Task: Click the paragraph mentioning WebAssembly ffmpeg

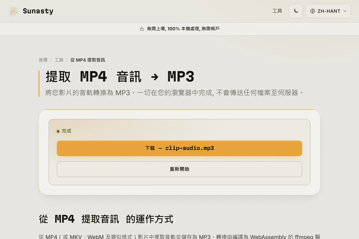Action: pyautogui.click(x=179, y=236)
